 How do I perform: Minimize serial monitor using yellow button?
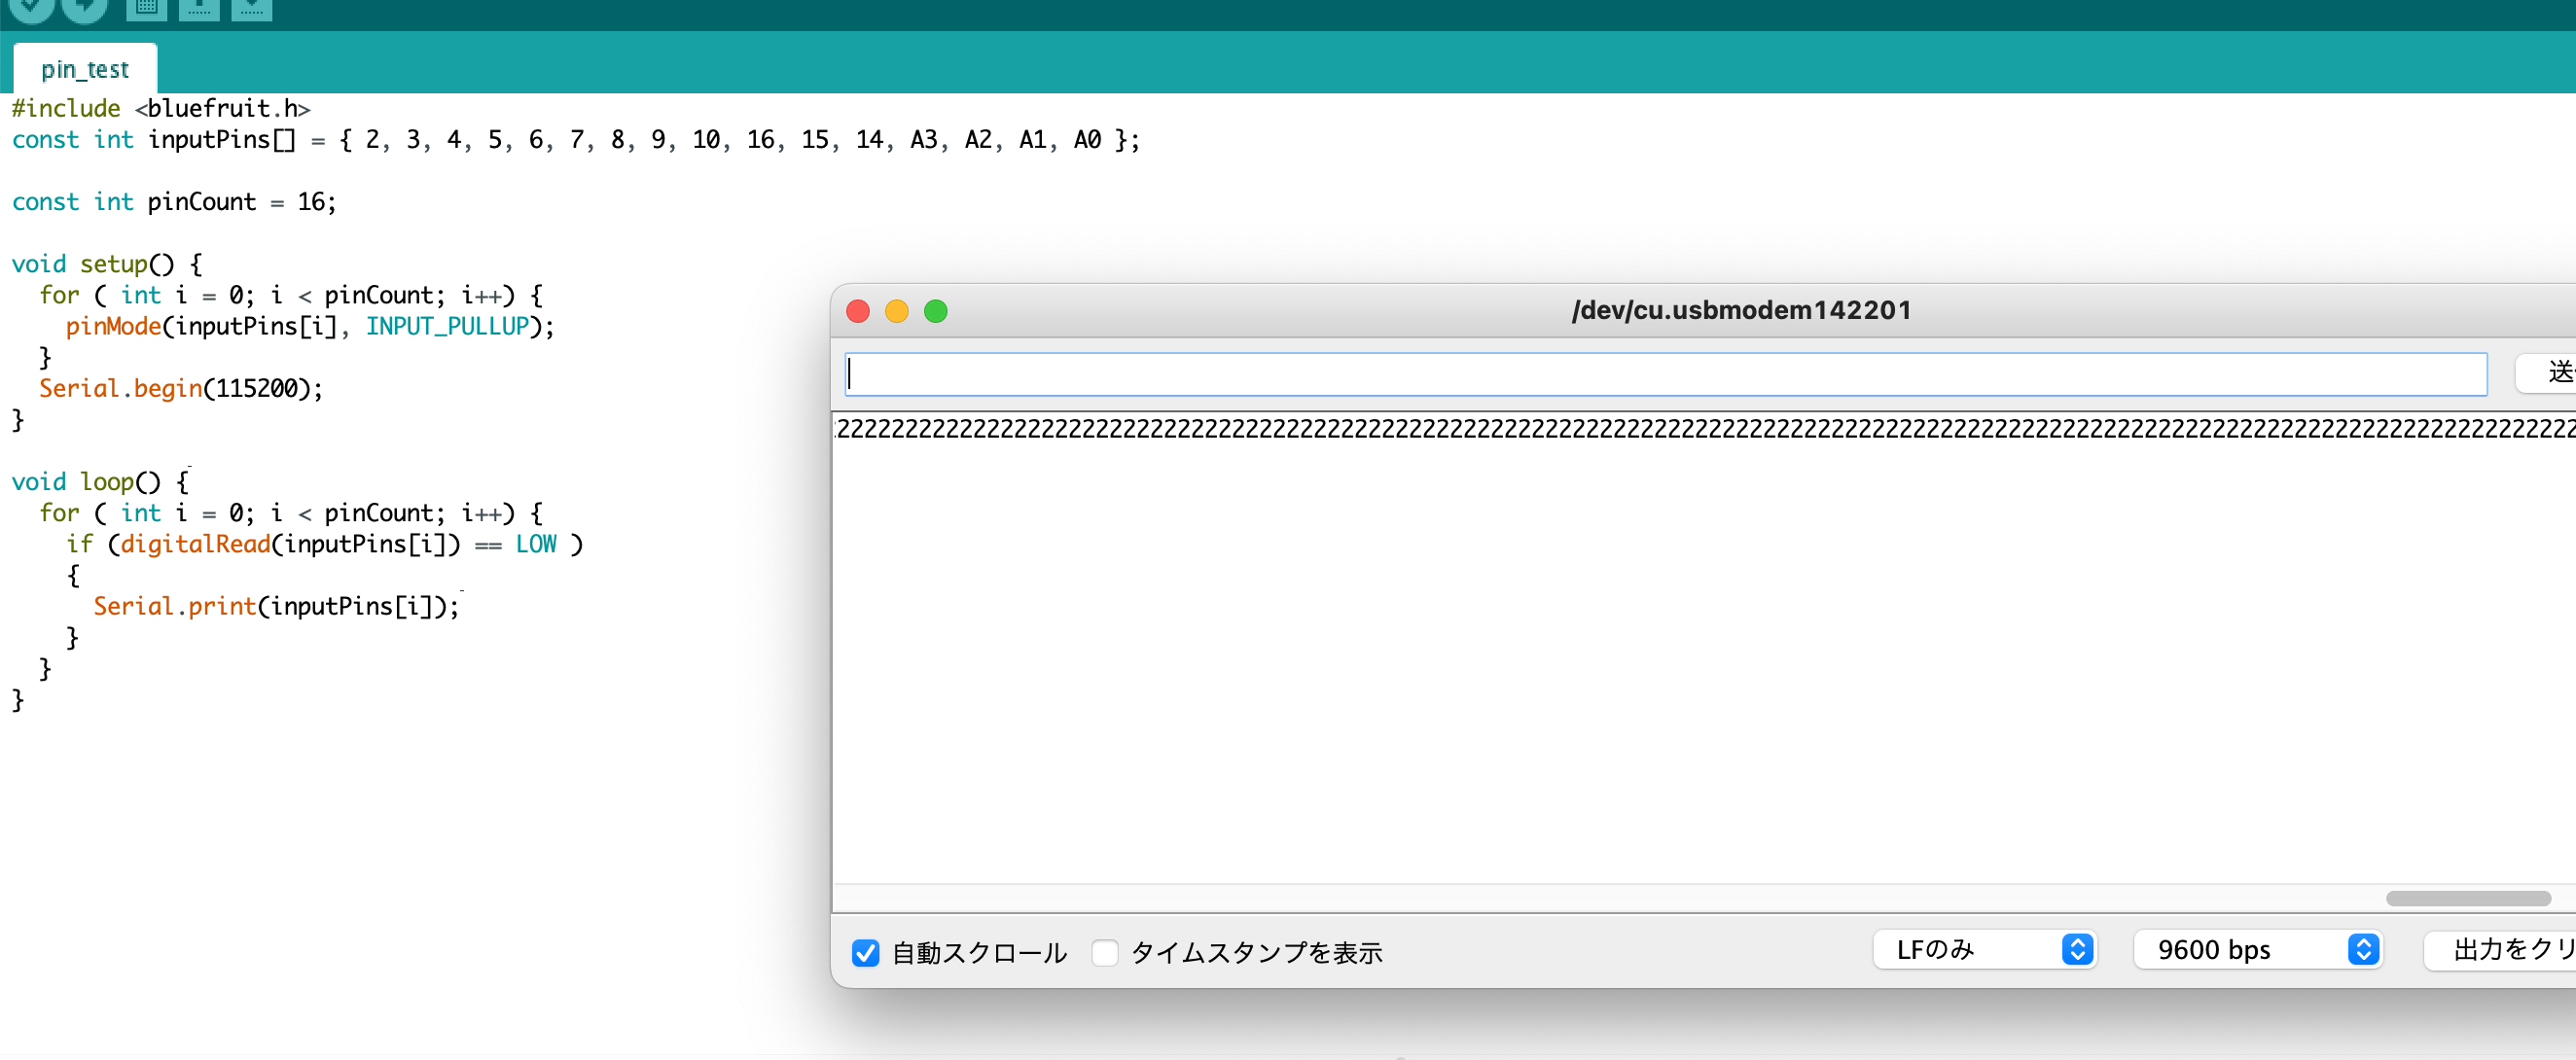point(896,311)
